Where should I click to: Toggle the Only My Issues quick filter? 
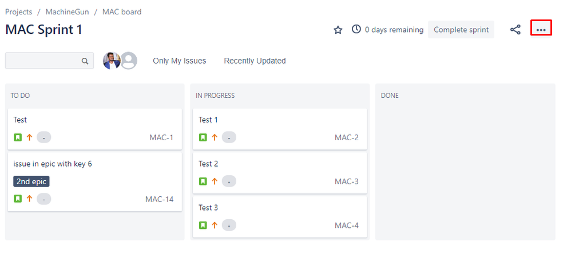[180, 61]
